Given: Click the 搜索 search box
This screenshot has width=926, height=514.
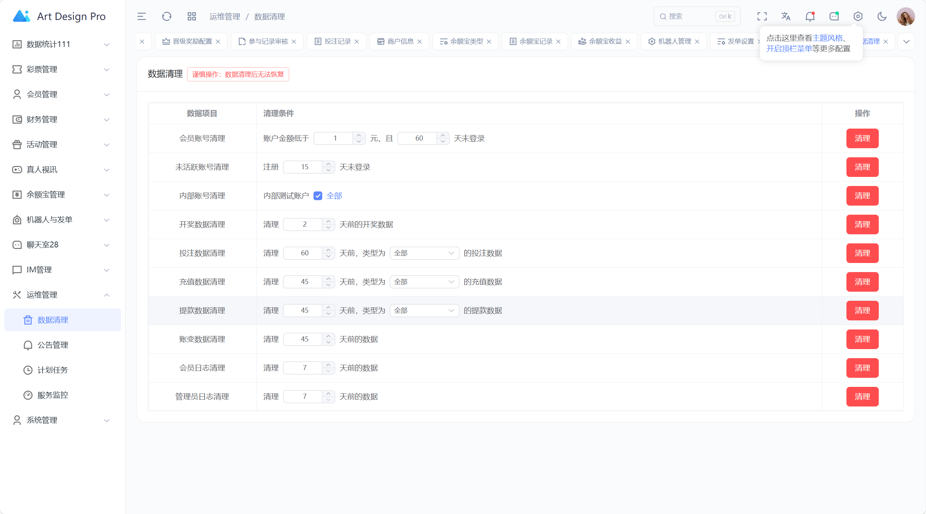Looking at the screenshot, I should (x=696, y=16).
